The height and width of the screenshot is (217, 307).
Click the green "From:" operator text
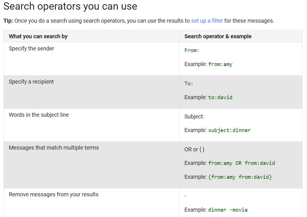pos(192,50)
